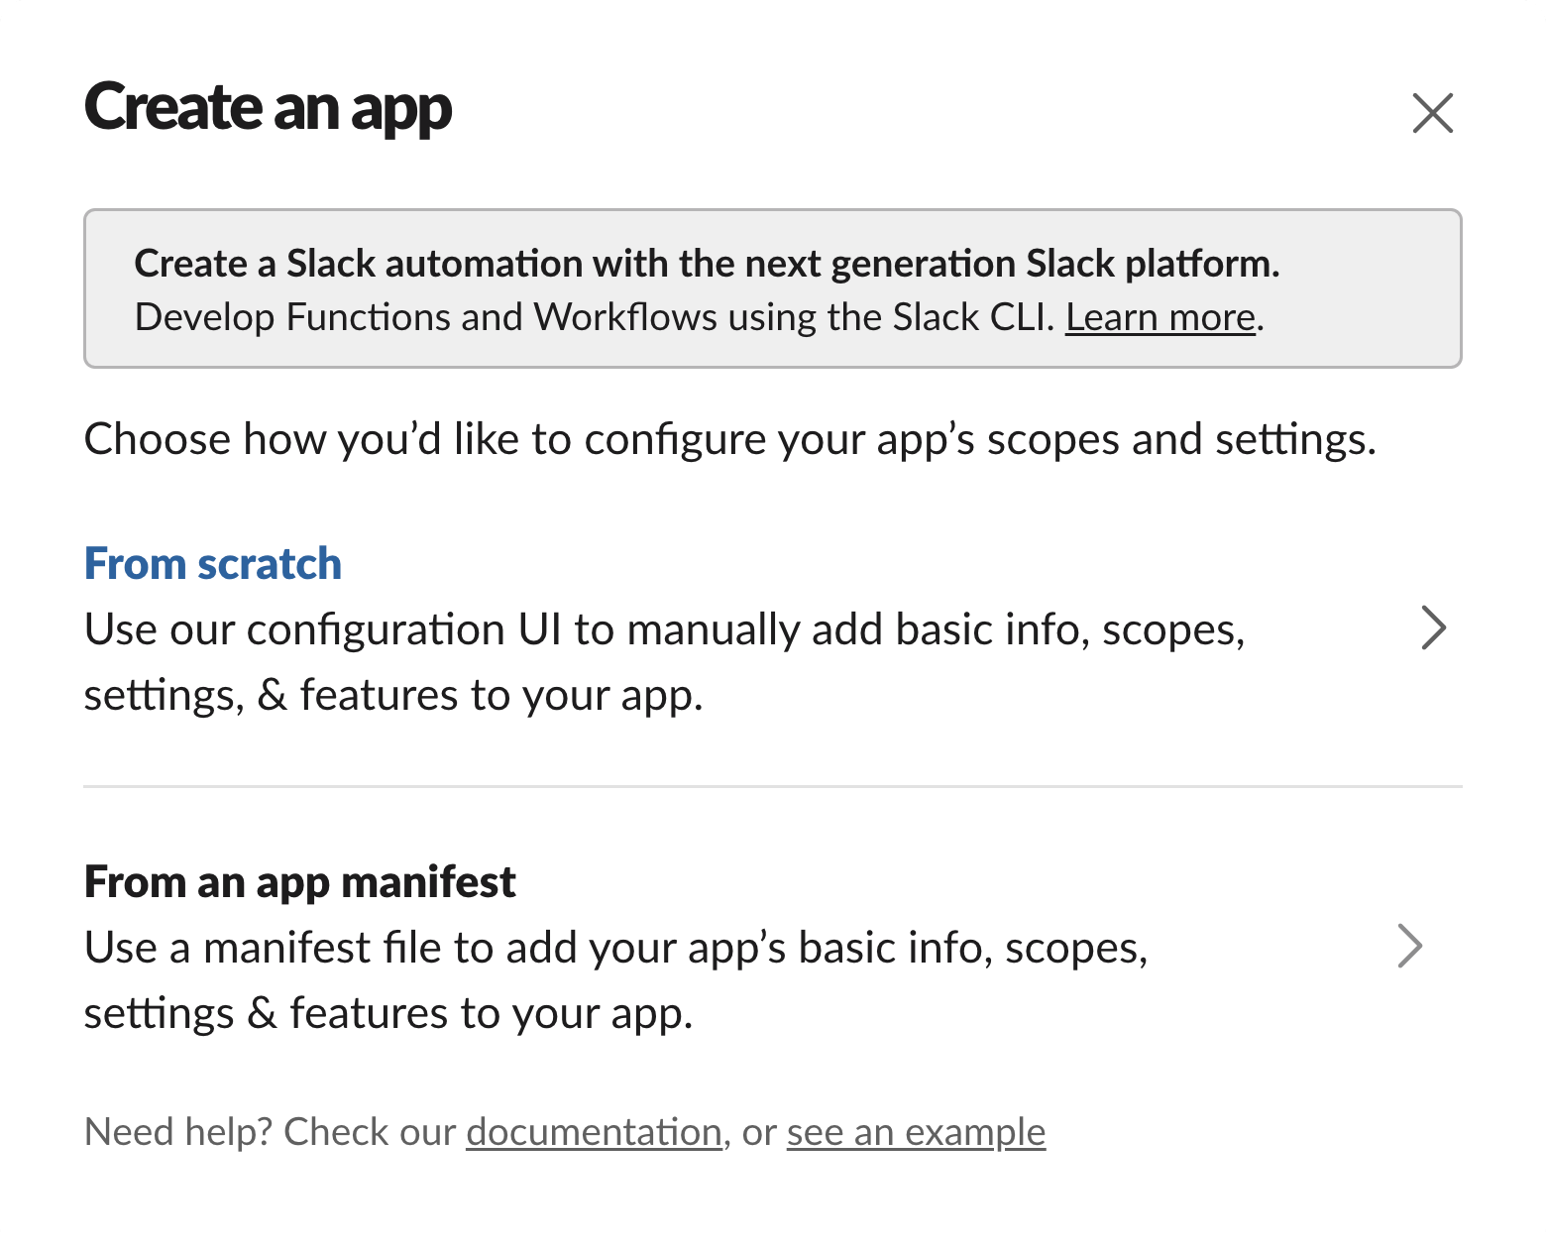Image resolution: width=1546 pixels, height=1251 pixels.
Task: Click see an example
Action: [914, 1131]
